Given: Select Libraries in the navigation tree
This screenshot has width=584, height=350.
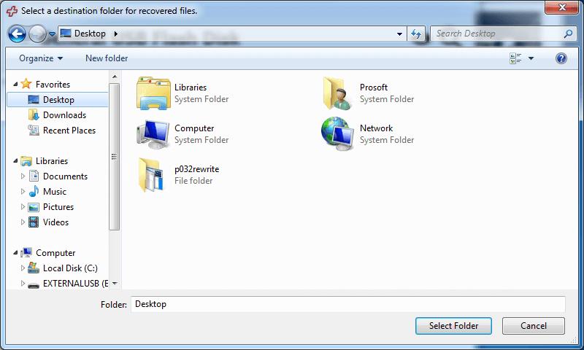Looking at the screenshot, I should coord(52,161).
